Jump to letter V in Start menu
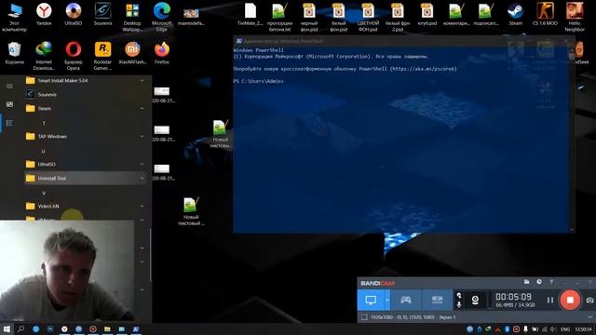 [44, 193]
